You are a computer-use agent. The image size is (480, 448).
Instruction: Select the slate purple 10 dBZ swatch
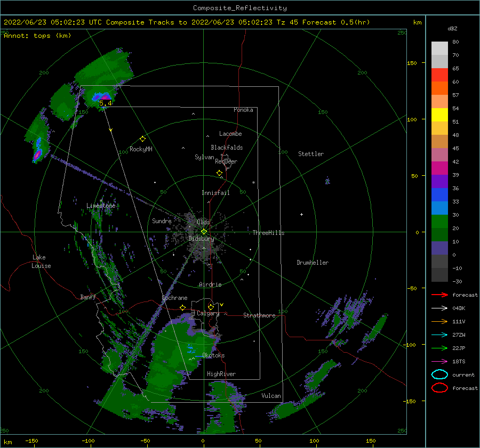tap(439, 248)
